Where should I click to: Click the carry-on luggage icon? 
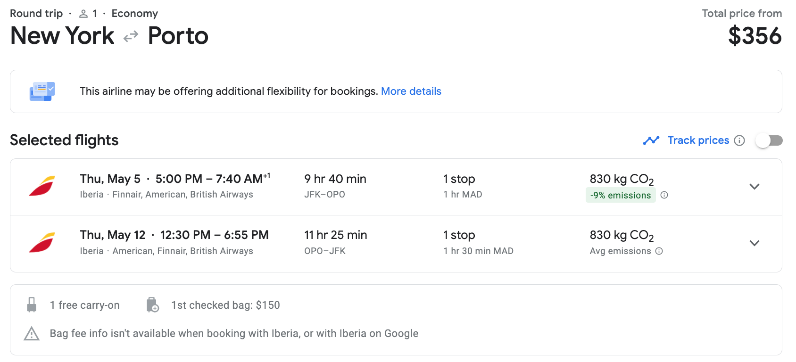[32, 305]
